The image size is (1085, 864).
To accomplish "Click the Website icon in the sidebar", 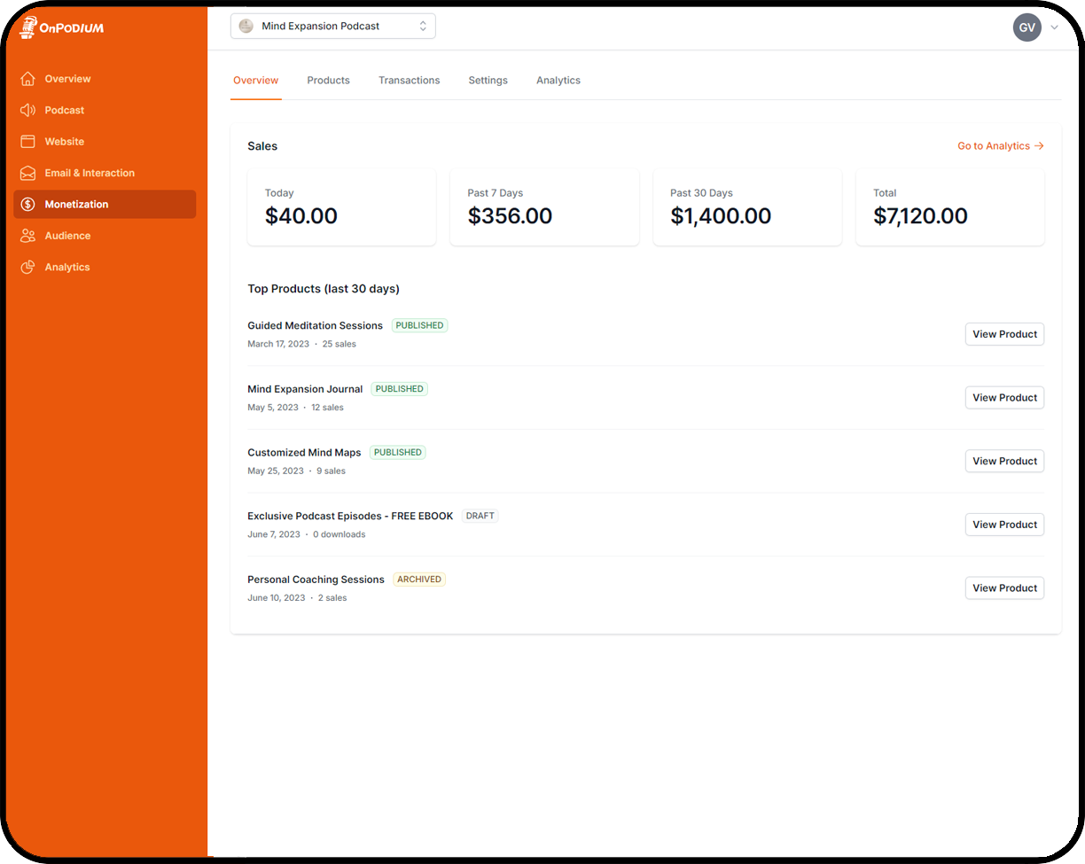I will tap(27, 141).
